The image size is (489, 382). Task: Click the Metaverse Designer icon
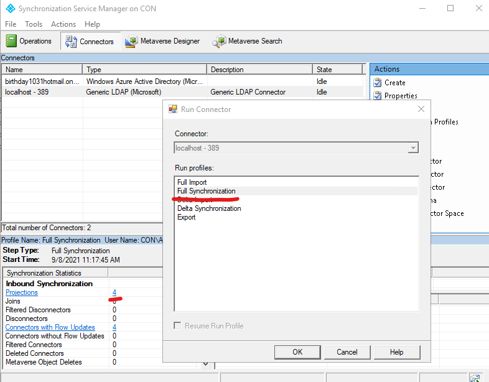click(x=131, y=41)
